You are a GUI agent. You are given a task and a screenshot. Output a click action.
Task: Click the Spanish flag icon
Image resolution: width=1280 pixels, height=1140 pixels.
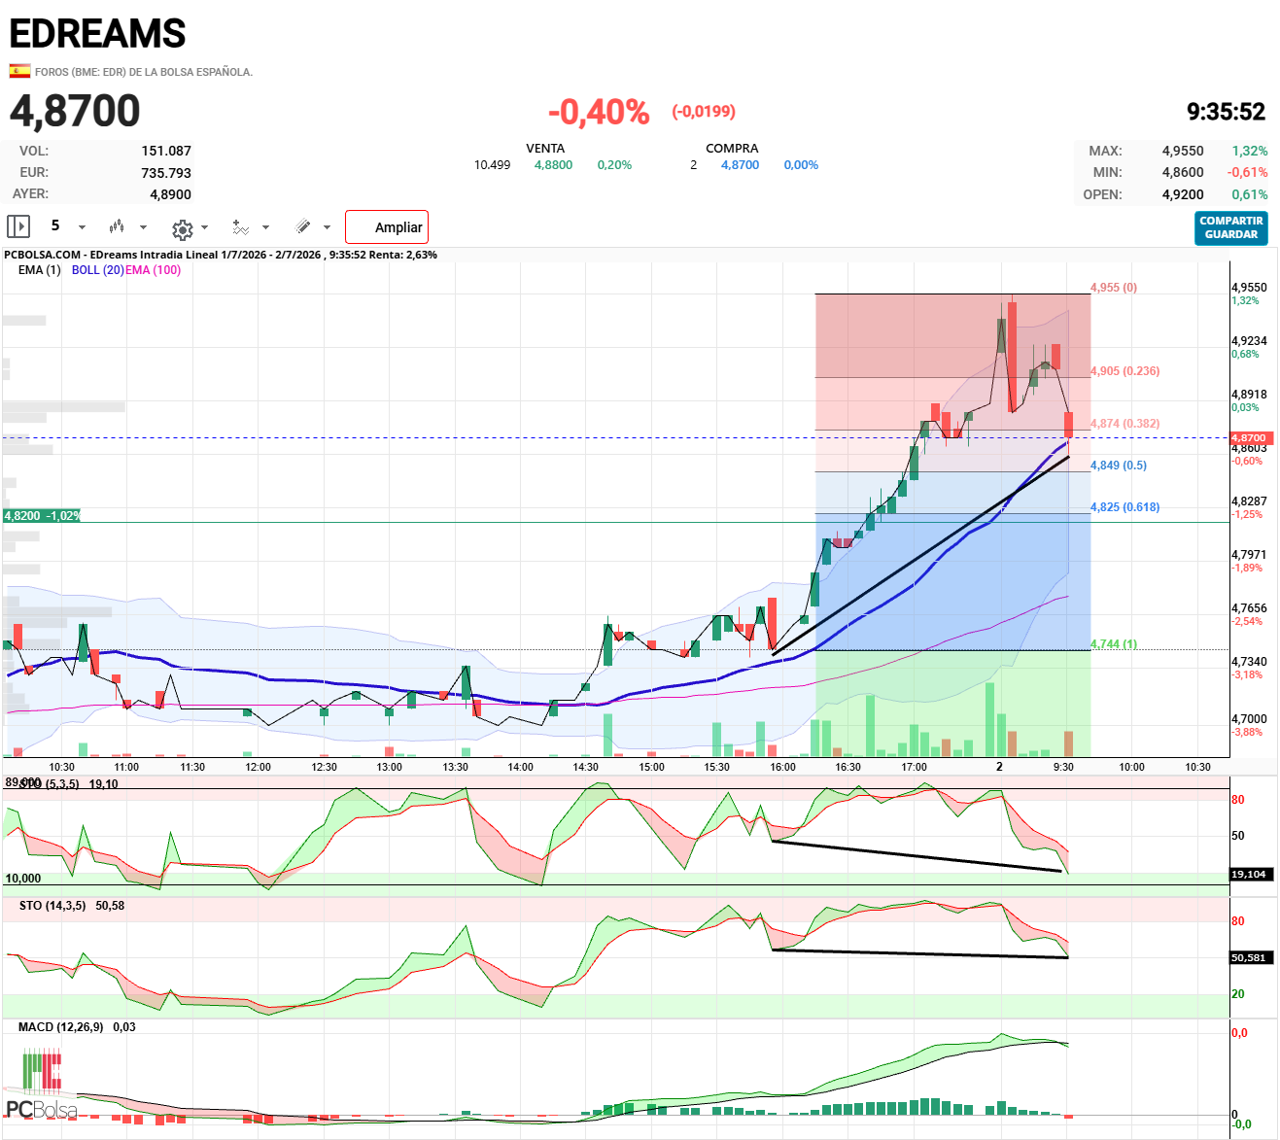tap(19, 71)
